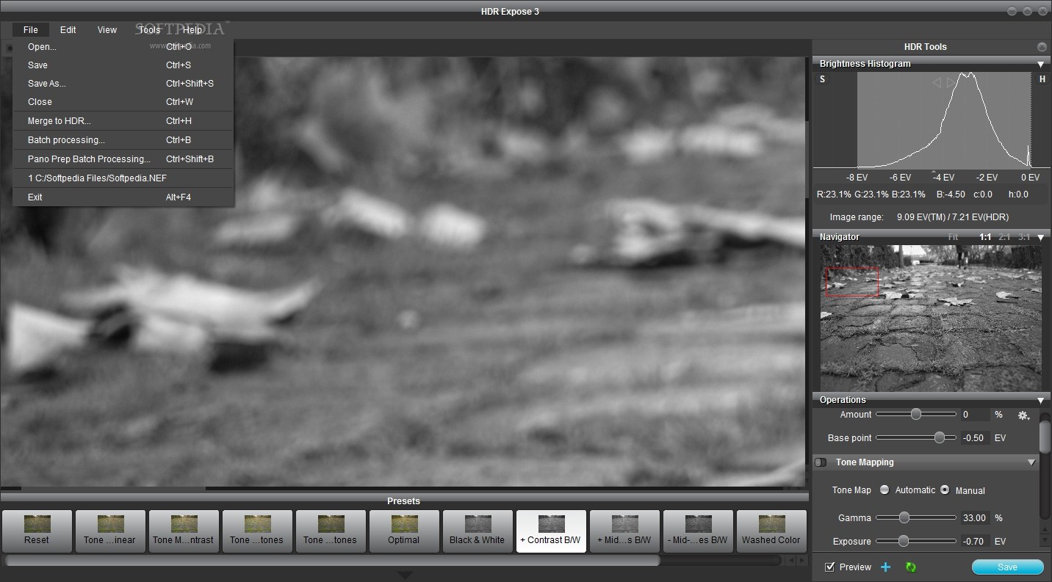Click the Gamma slider handle
Viewport: 1052px width, 582px height.
(904, 517)
